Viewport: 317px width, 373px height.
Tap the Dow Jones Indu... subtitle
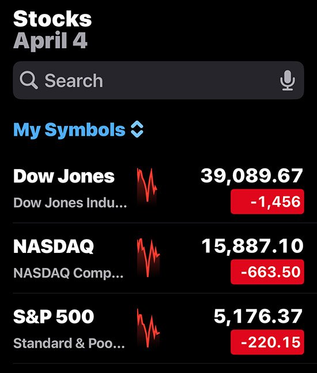click(x=70, y=203)
